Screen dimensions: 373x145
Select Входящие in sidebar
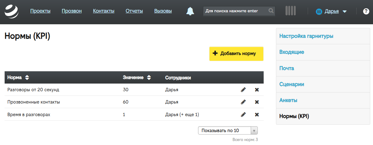tap(323, 52)
